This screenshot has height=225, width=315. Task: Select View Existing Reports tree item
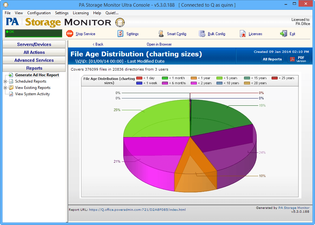(x=33, y=88)
